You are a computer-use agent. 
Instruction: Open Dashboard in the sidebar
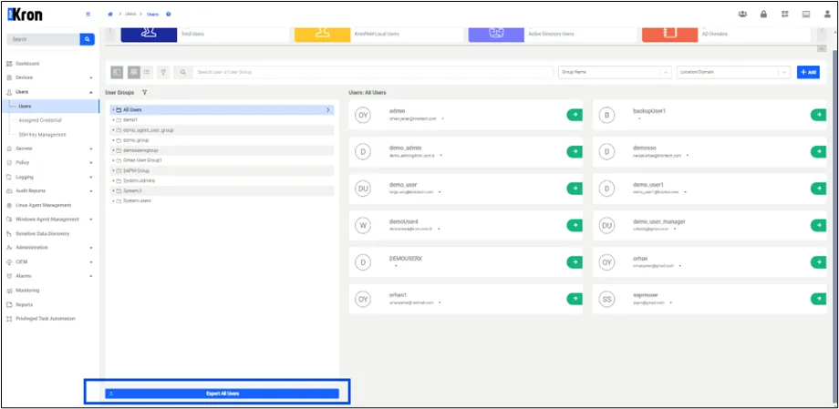(27, 64)
